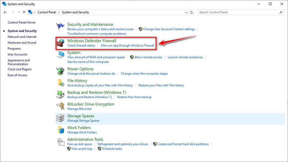This screenshot has height=162, width=288.
Task: Launch remote assistance
Action: pyautogui.click(x=185, y=57)
